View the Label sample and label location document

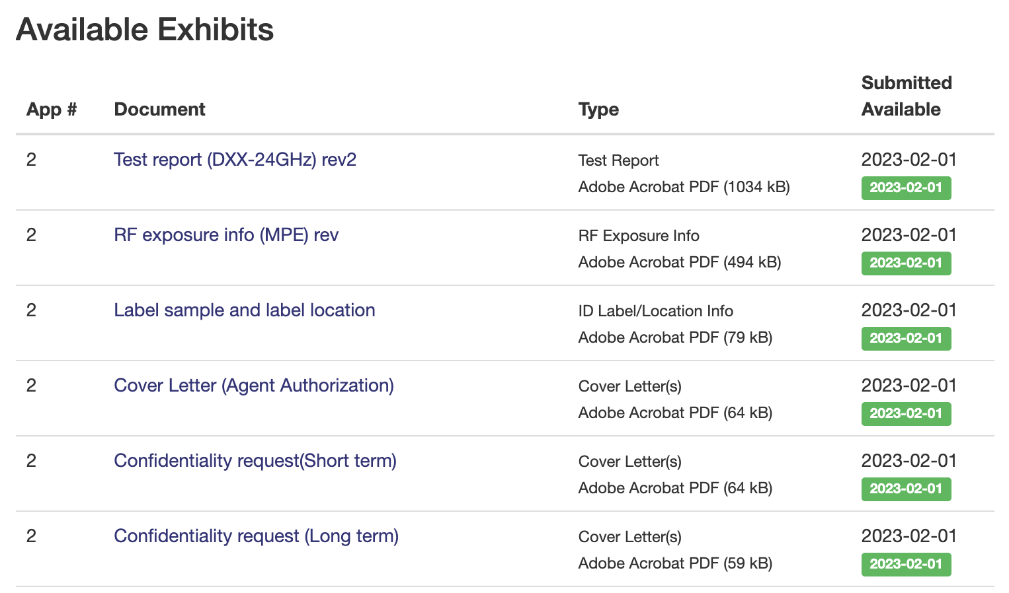pyautogui.click(x=245, y=310)
